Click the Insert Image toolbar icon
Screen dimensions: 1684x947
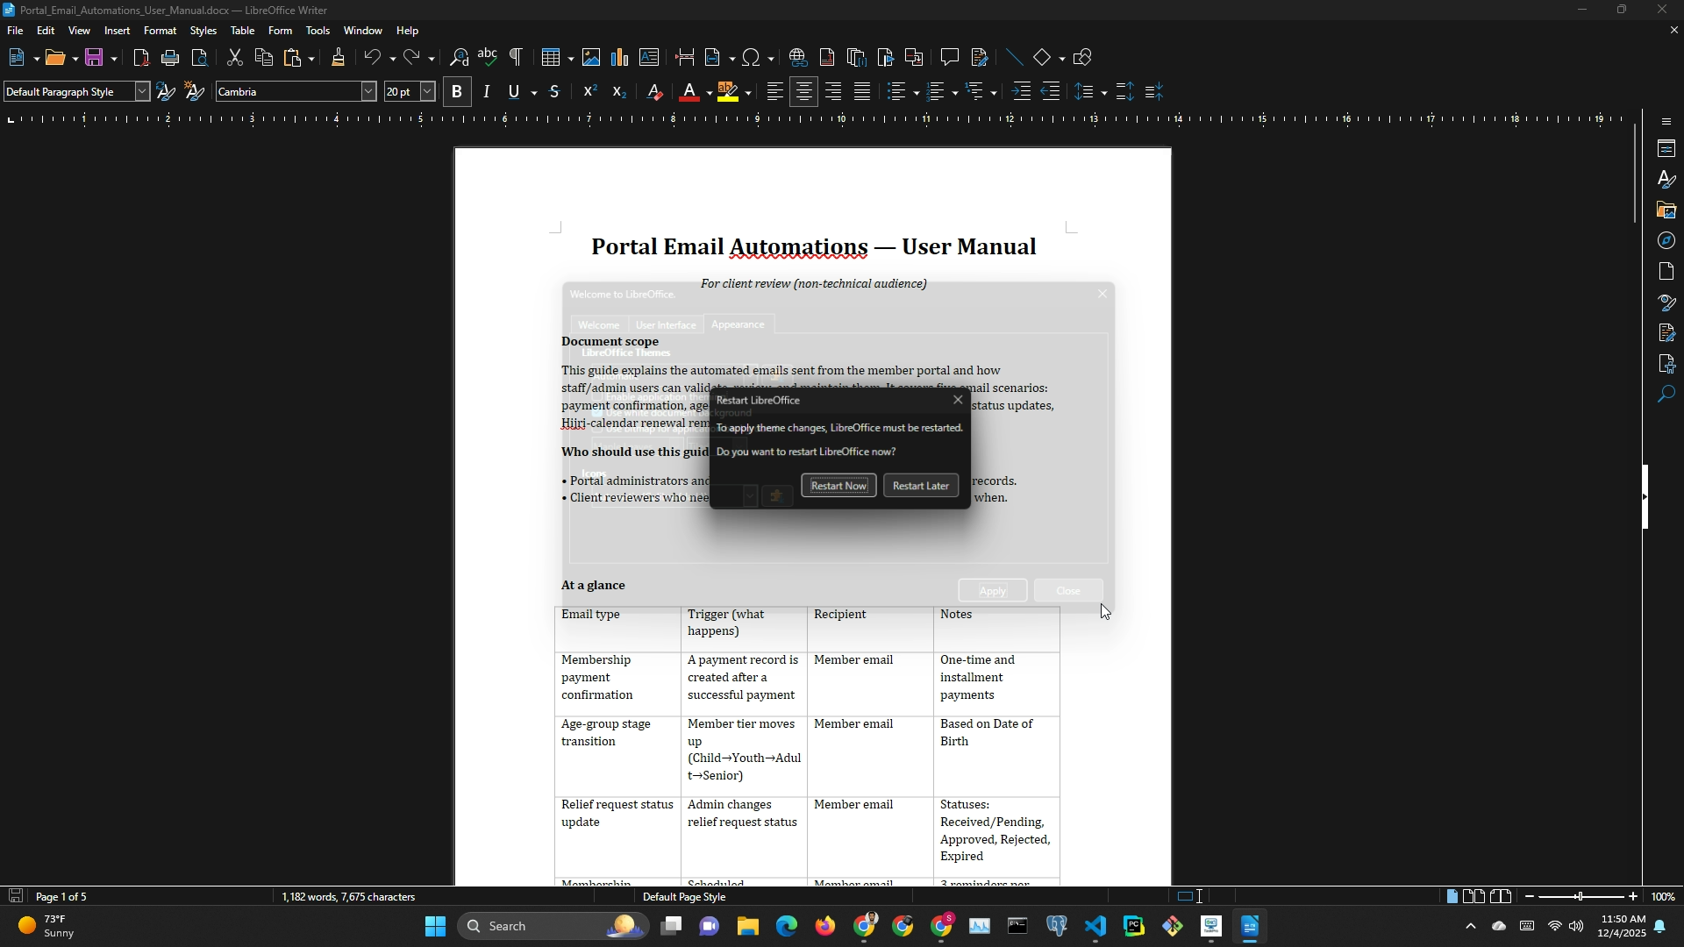coord(591,58)
